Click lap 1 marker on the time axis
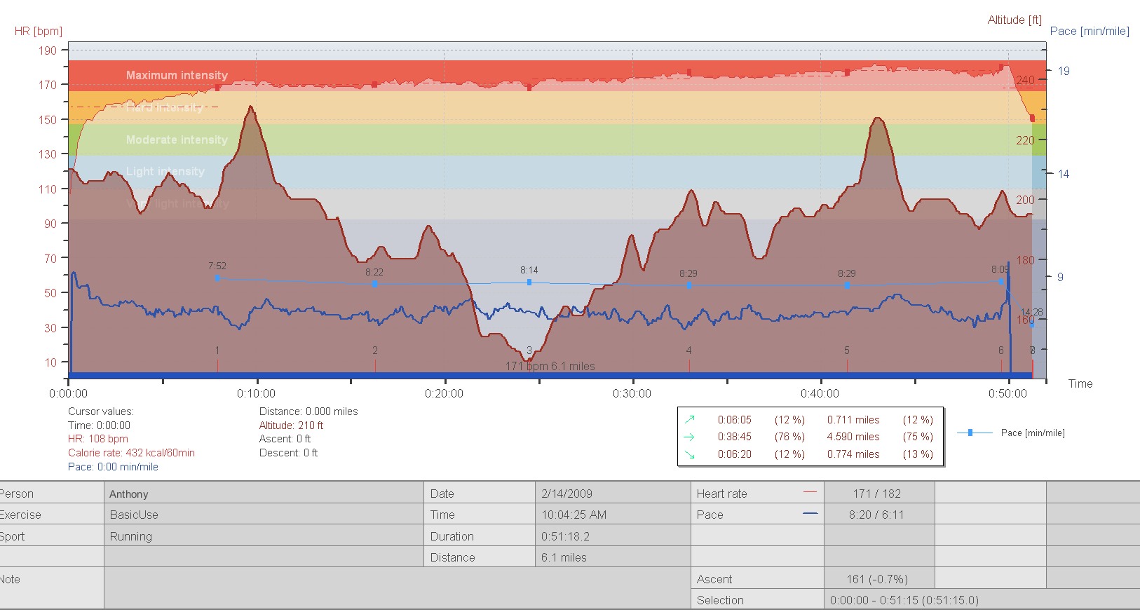Screen dimensions: 1140x612 pos(217,365)
